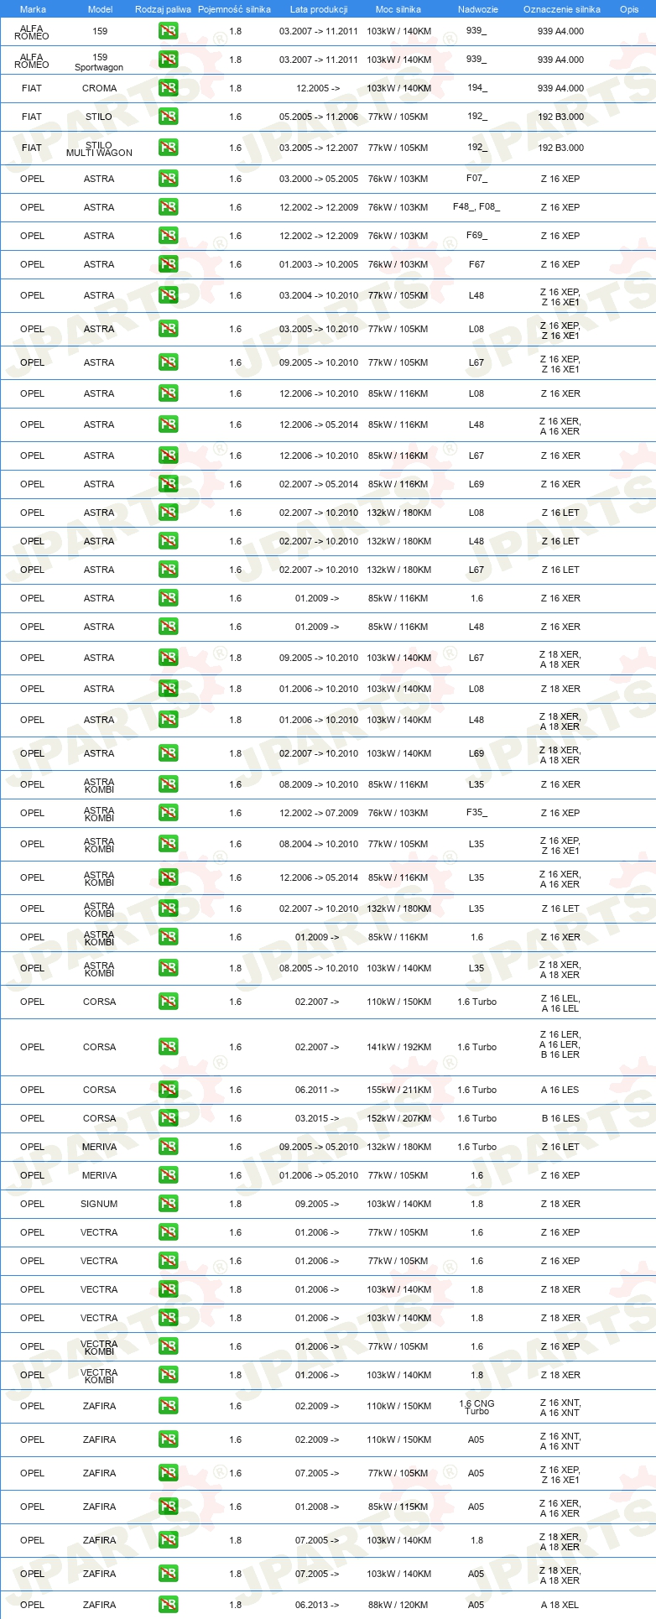Viewport: 656px width, 1619px height.
Task: Click the B 16 LES engine code cell
Action: pyautogui.click(x=560, y=1118)
